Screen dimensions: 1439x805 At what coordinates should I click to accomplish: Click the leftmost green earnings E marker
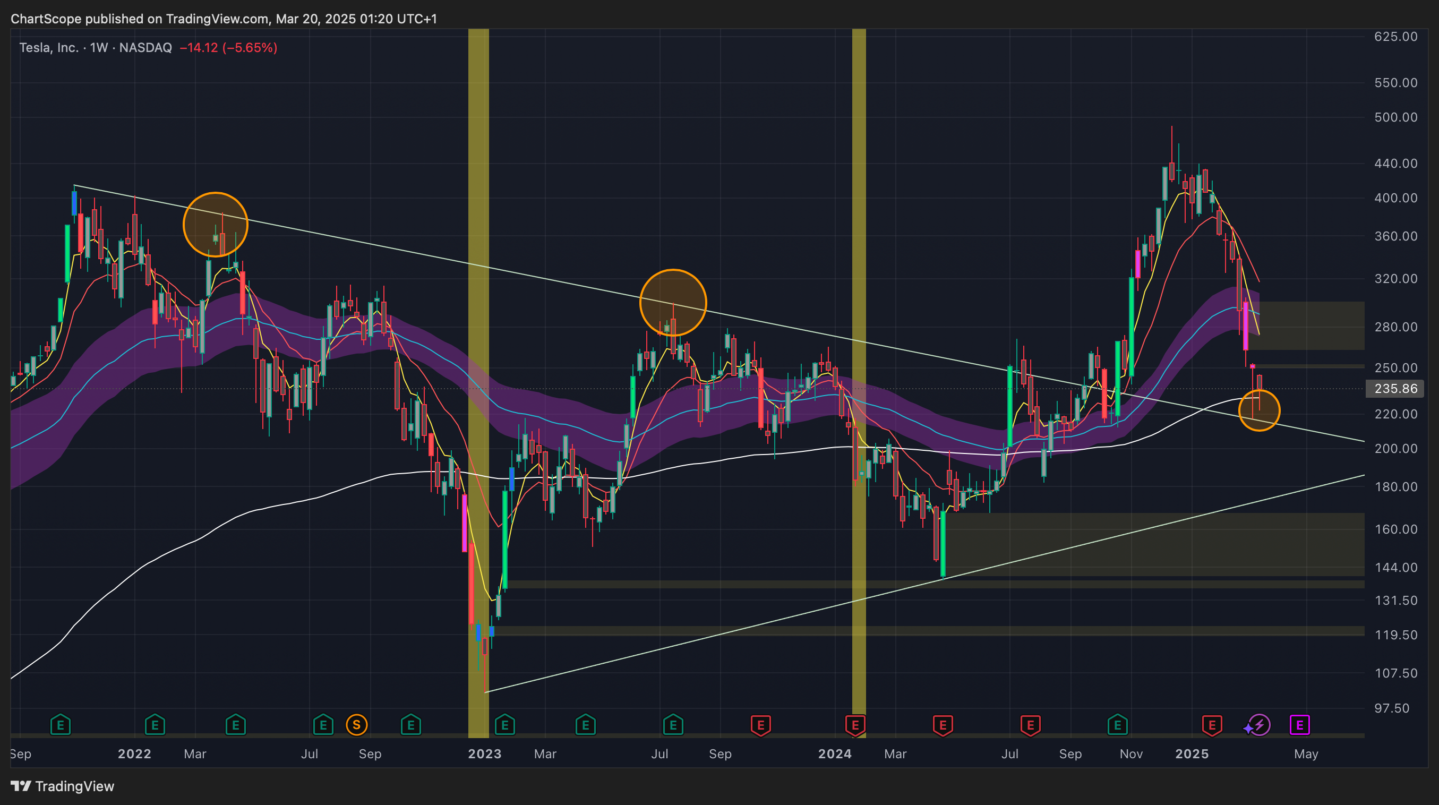click(61, 725)
